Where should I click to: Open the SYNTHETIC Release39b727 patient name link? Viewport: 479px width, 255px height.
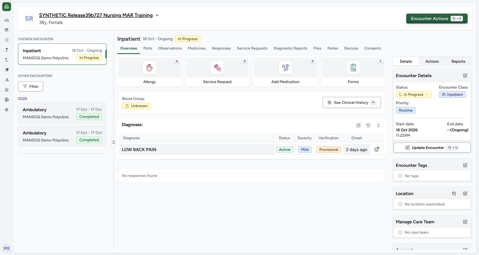click(96, 15)
